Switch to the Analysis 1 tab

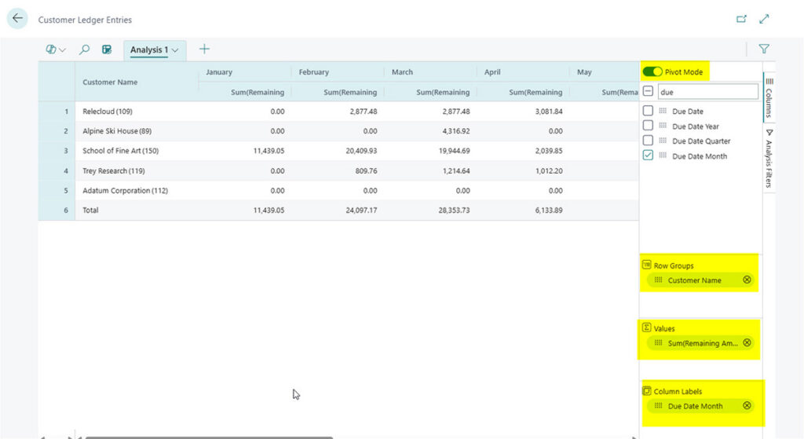point(148,49)
